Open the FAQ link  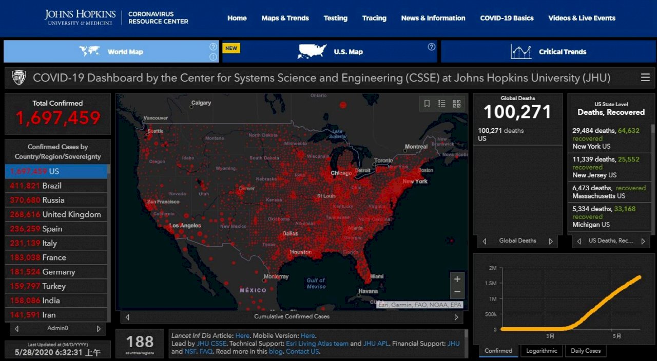(206, 352)
